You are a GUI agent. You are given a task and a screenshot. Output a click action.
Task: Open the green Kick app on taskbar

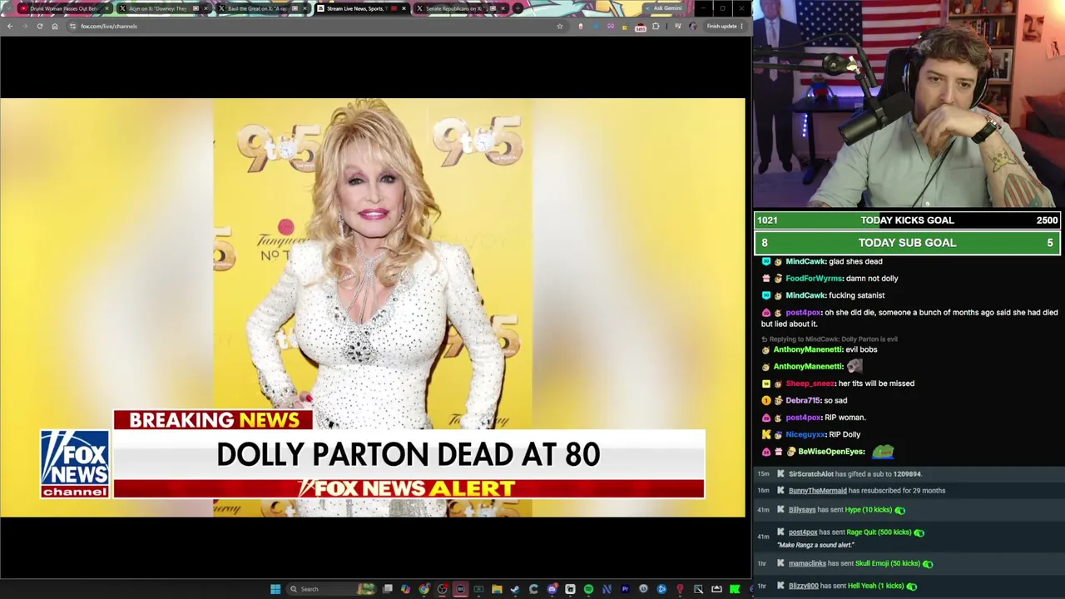(735, 589)
